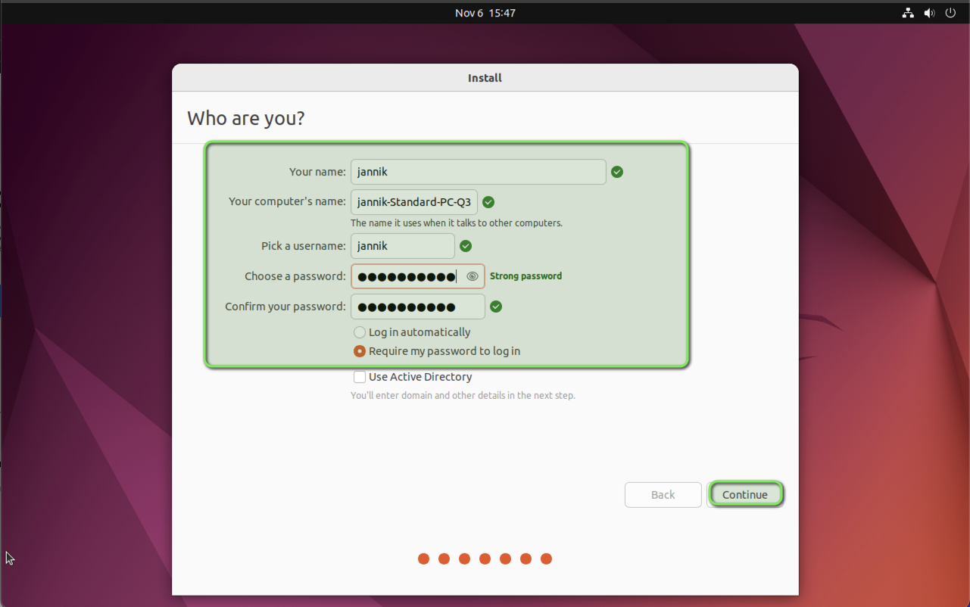Enable Use Active Directory checkbox
The height and width of the screenshot is (607, 970).
[x=360, y=377]
